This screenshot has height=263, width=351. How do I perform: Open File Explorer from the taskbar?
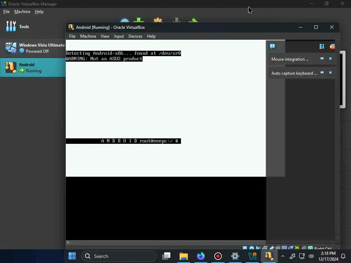pyautogui.click(x=184, y=256)
